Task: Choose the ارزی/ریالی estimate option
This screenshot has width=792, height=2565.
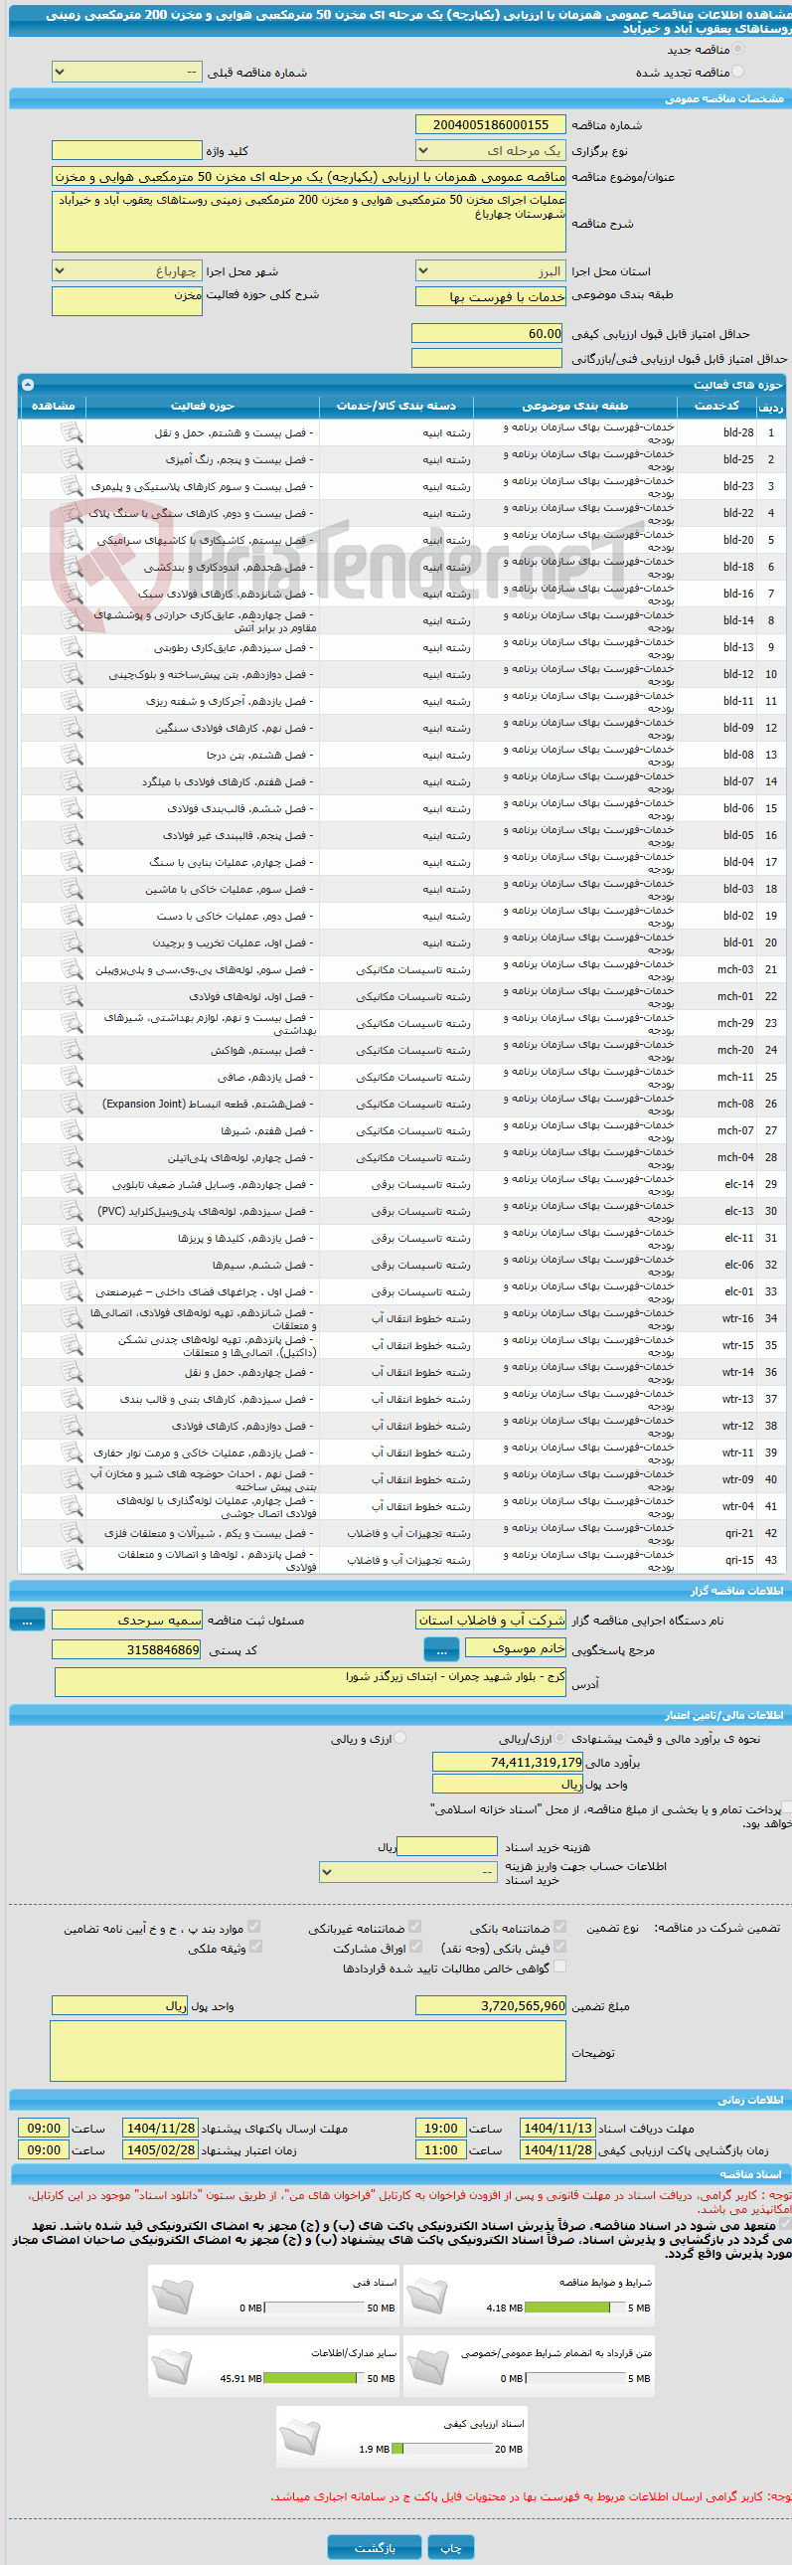Action: tap(560, 1739)
